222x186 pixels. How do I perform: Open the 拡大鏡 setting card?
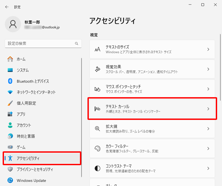pos(152,129)
